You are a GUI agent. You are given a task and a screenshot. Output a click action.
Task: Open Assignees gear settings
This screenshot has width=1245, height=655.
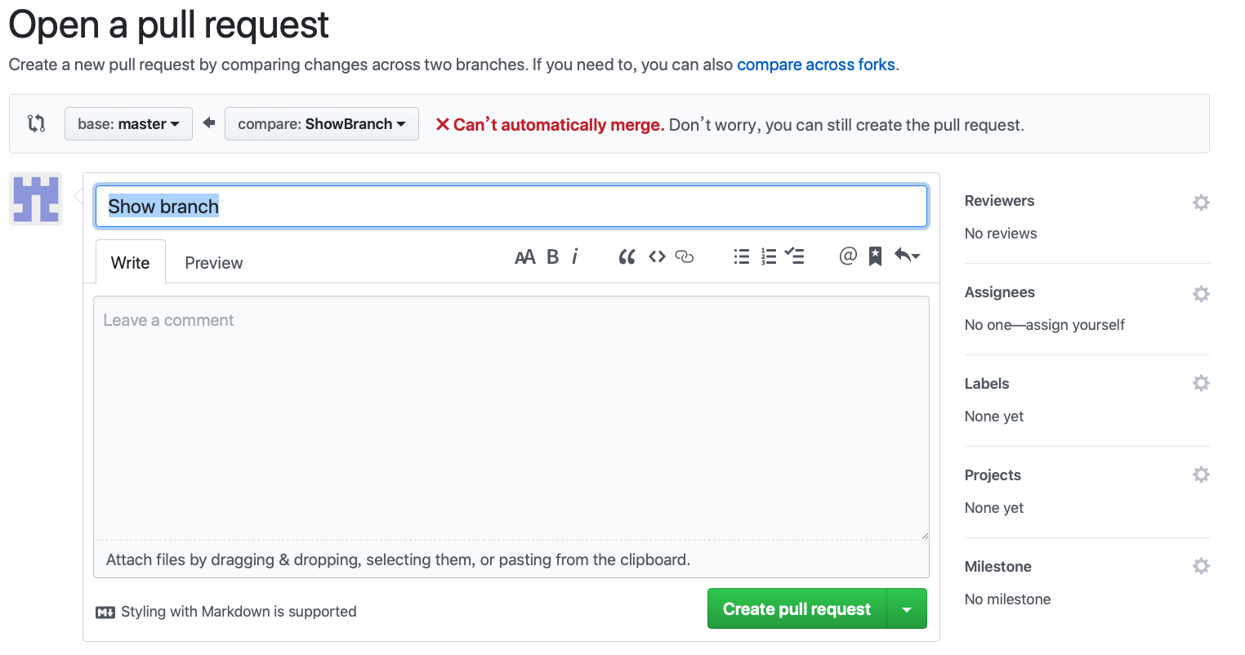click(1201, 293)
